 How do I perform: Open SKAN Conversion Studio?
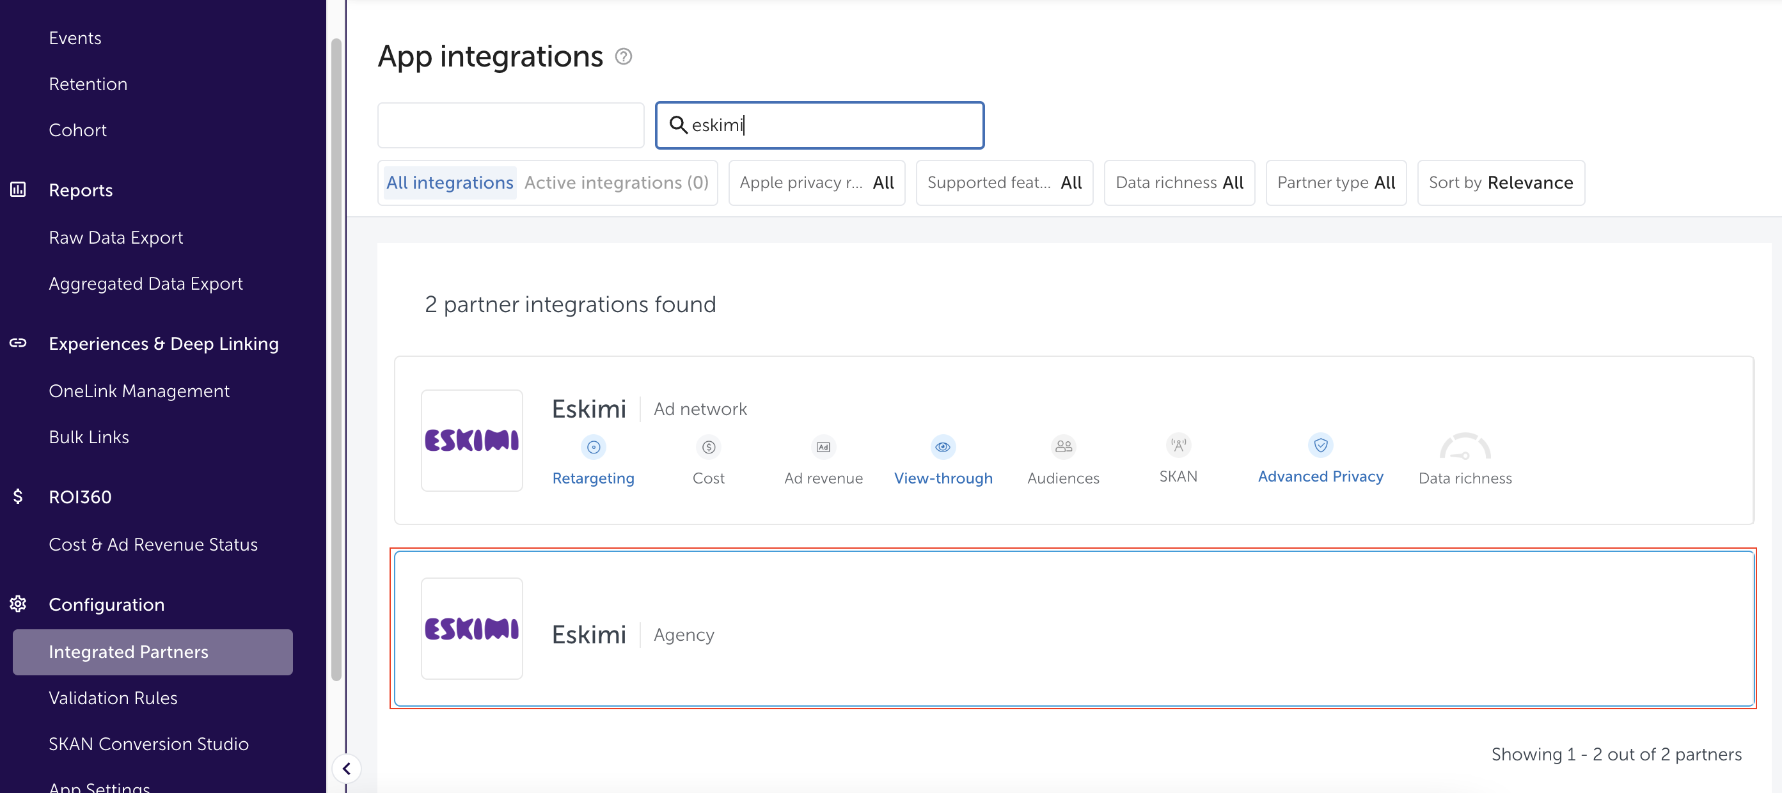pos(148,744)
